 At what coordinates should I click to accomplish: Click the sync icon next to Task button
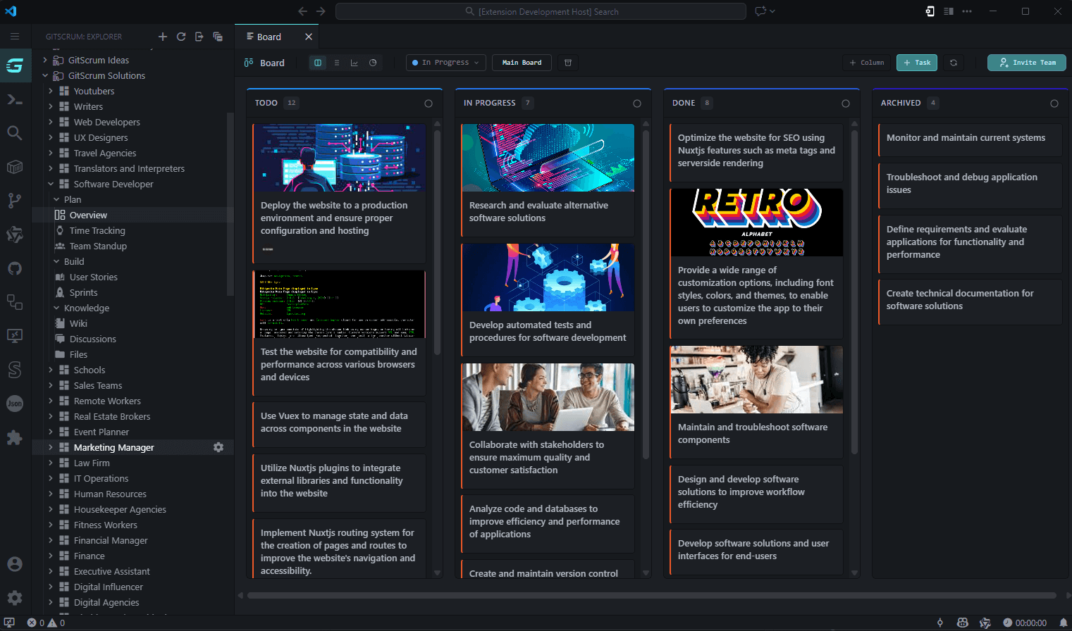click(x=954, y=63)
